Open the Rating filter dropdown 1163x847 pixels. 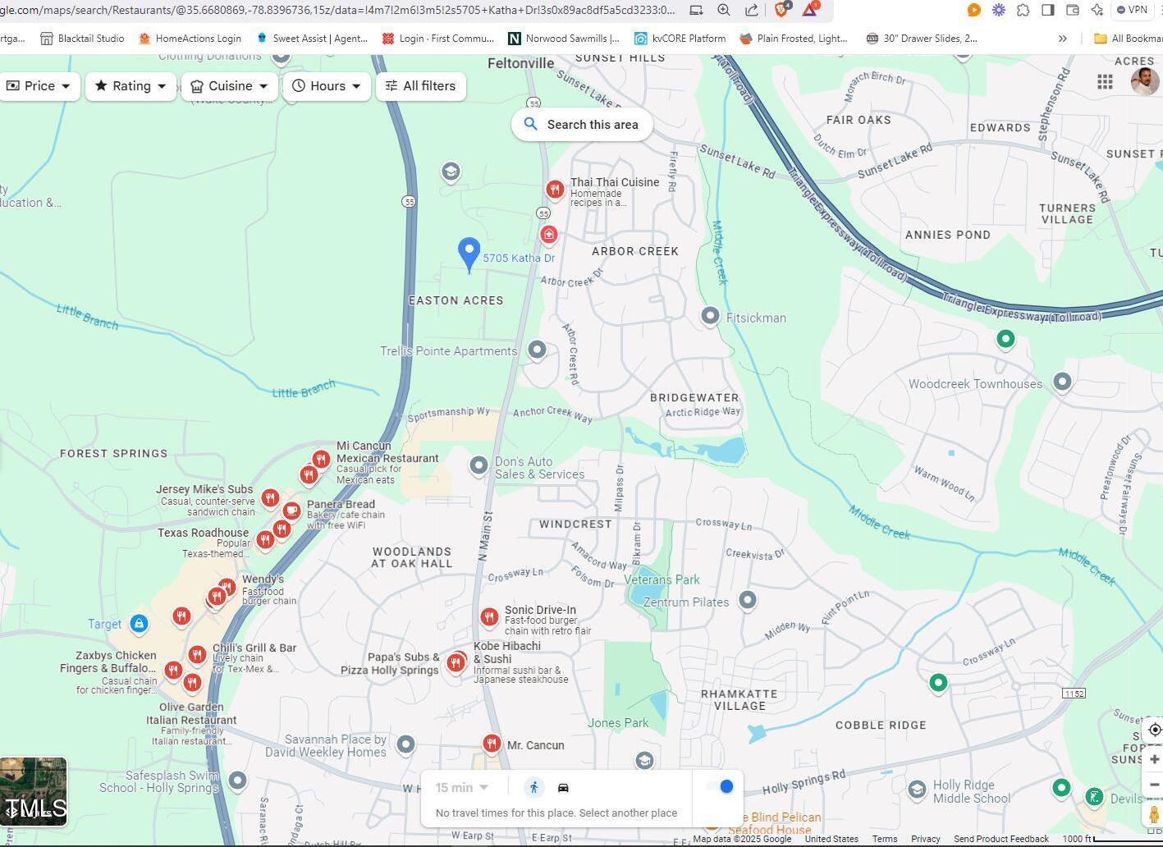130,86
